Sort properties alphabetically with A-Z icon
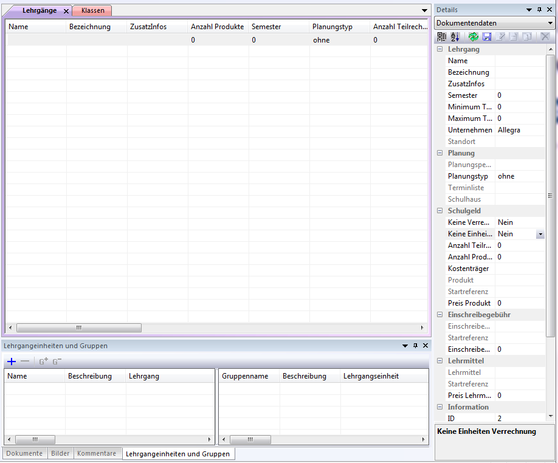Image resolution: width=558 pixels, height=463 pixels. click(455, 37)
